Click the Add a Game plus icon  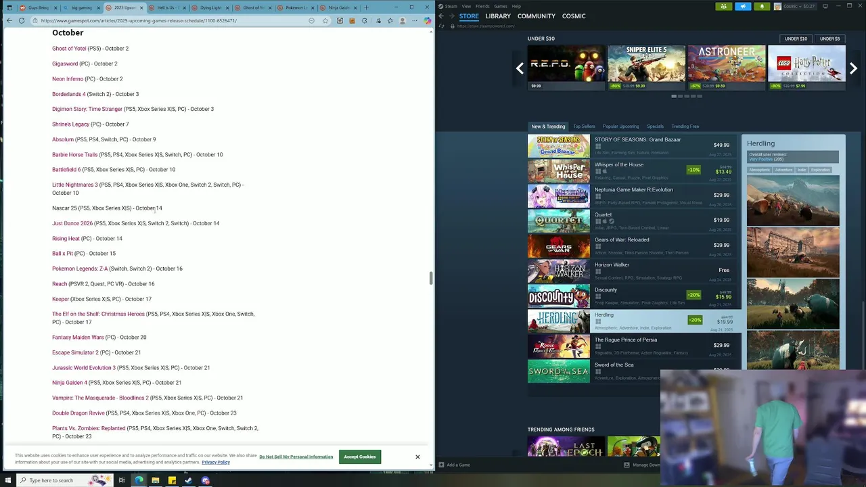[x=441, y=465]
